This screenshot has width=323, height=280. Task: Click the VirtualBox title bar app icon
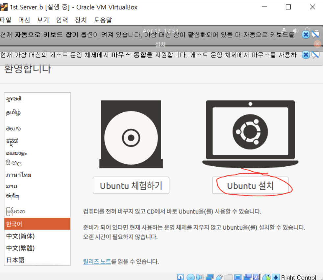click(4, 7)
